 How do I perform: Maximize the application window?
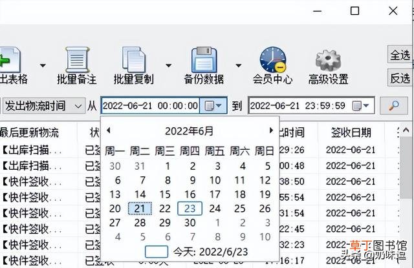click(x=354, y=11)
